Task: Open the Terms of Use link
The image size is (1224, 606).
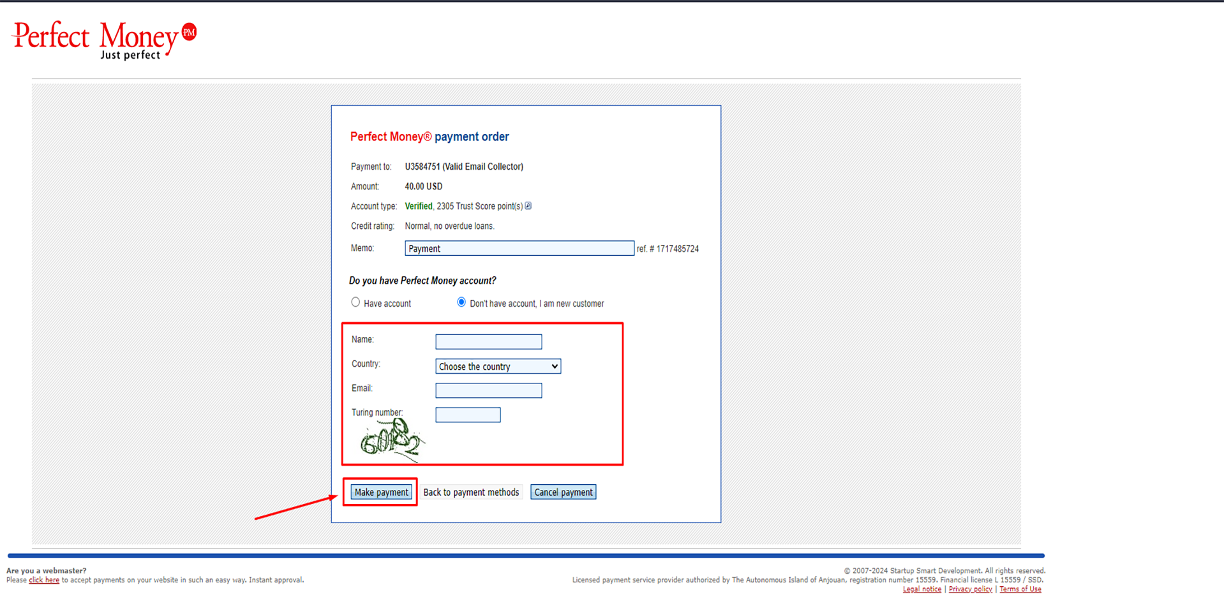Action: (x=1020, y=589)
